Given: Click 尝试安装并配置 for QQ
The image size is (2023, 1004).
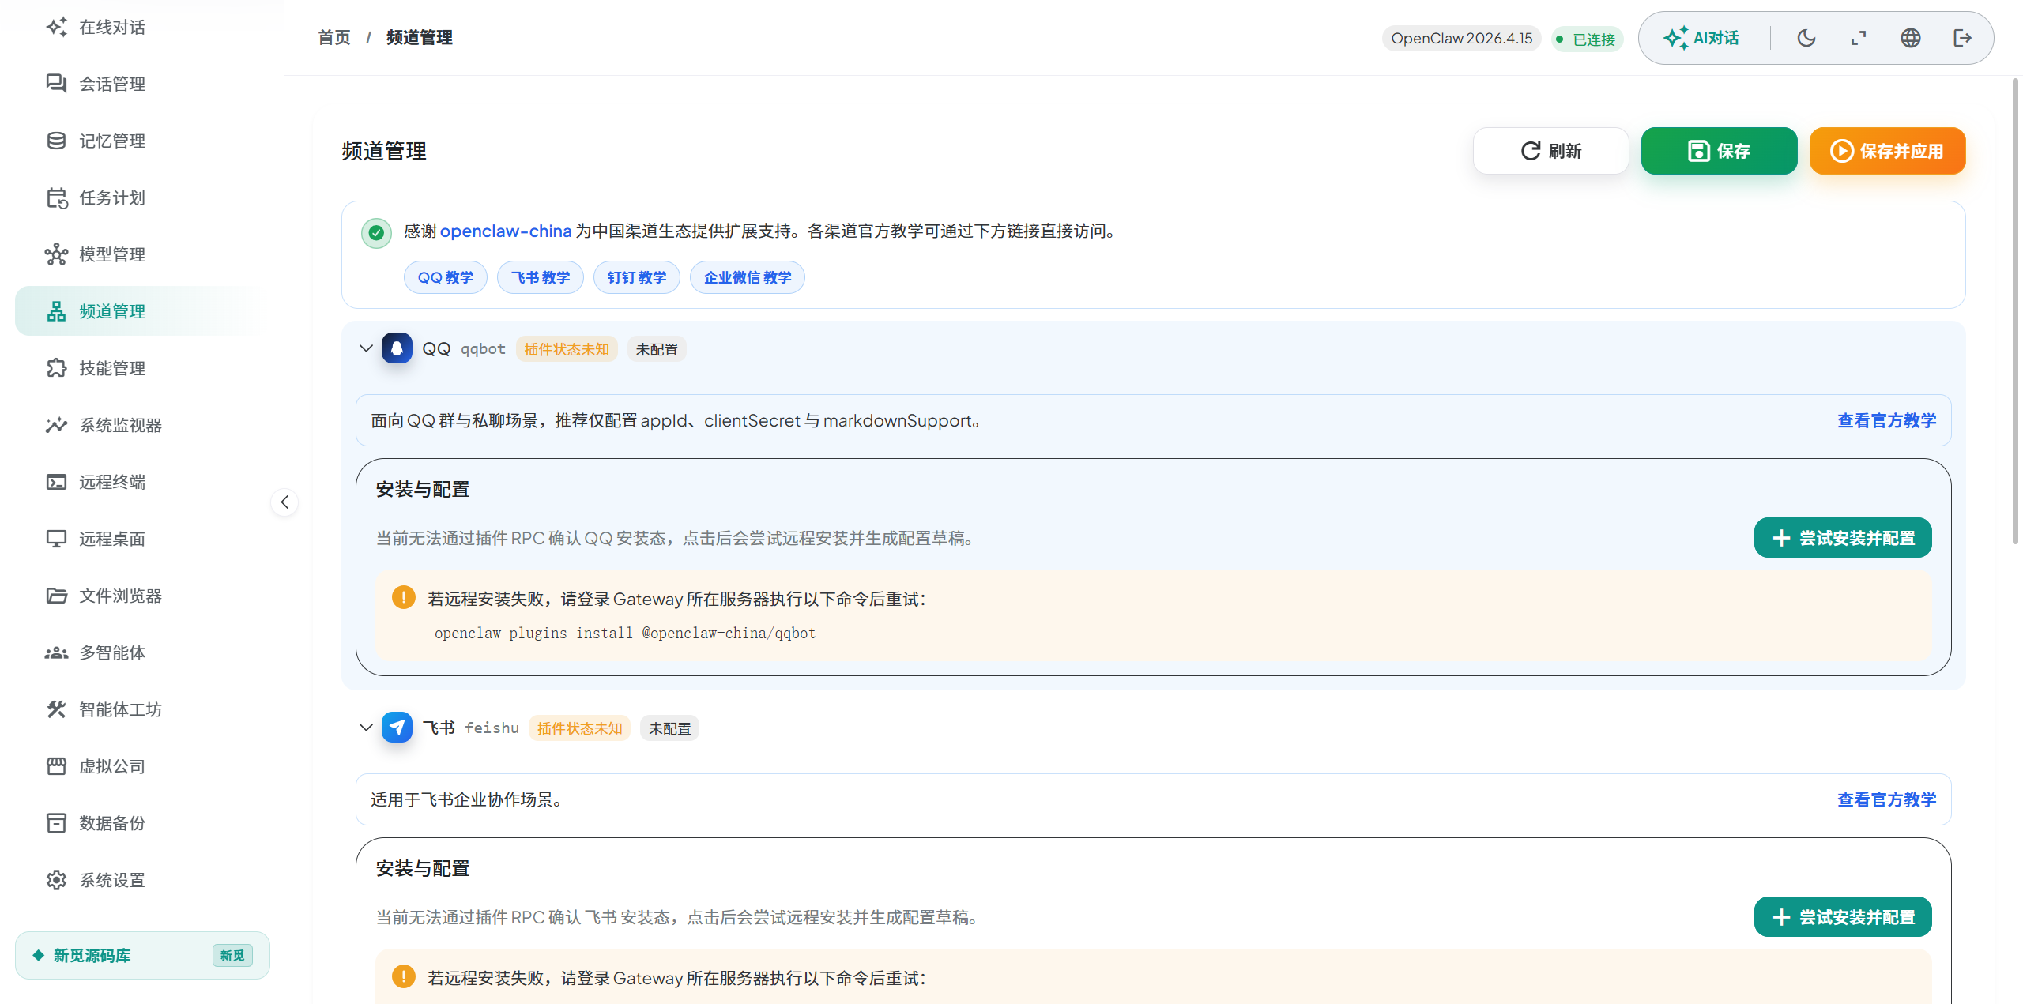Looking at the screenshot, I should click(x=1843, y=538).
